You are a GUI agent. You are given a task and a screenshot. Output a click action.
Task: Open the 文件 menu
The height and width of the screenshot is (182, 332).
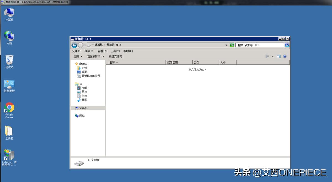point(76,51)
